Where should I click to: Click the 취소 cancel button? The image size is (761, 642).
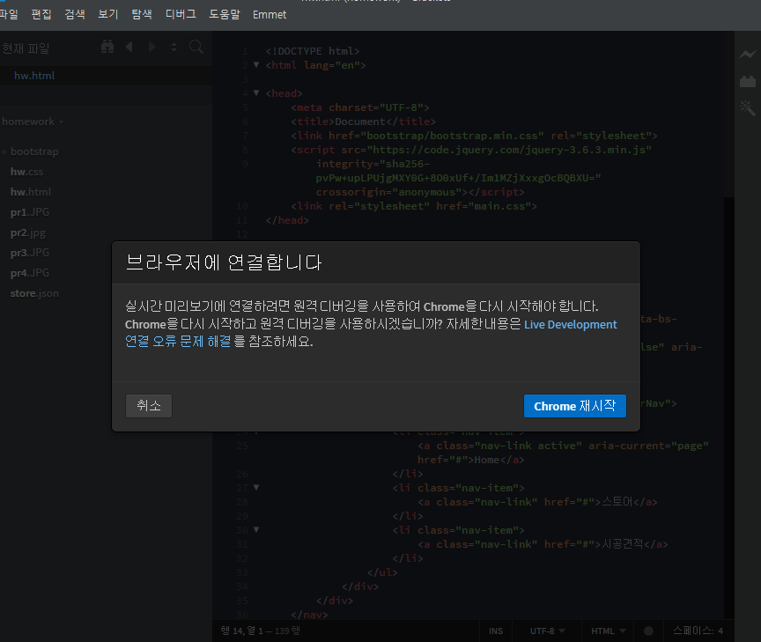click(149, 406)
